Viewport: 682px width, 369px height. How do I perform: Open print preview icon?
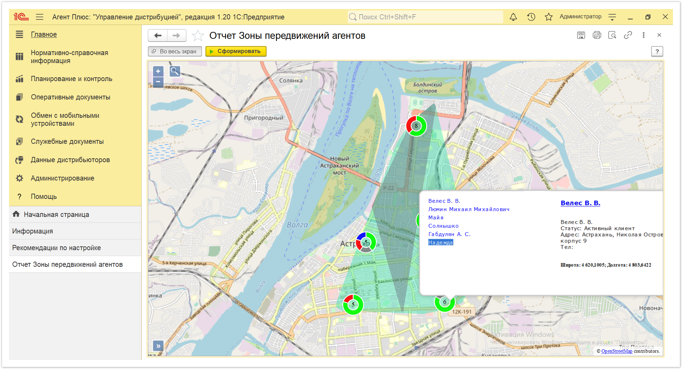[612, 35]
